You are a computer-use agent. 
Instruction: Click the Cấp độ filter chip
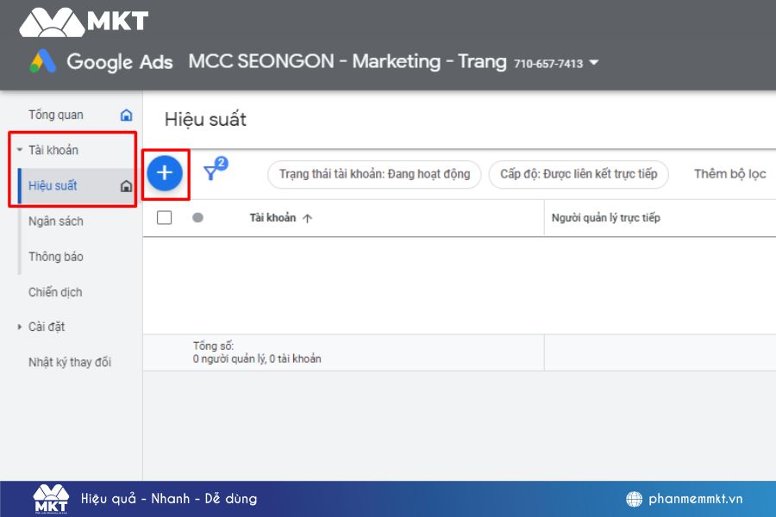579,174
